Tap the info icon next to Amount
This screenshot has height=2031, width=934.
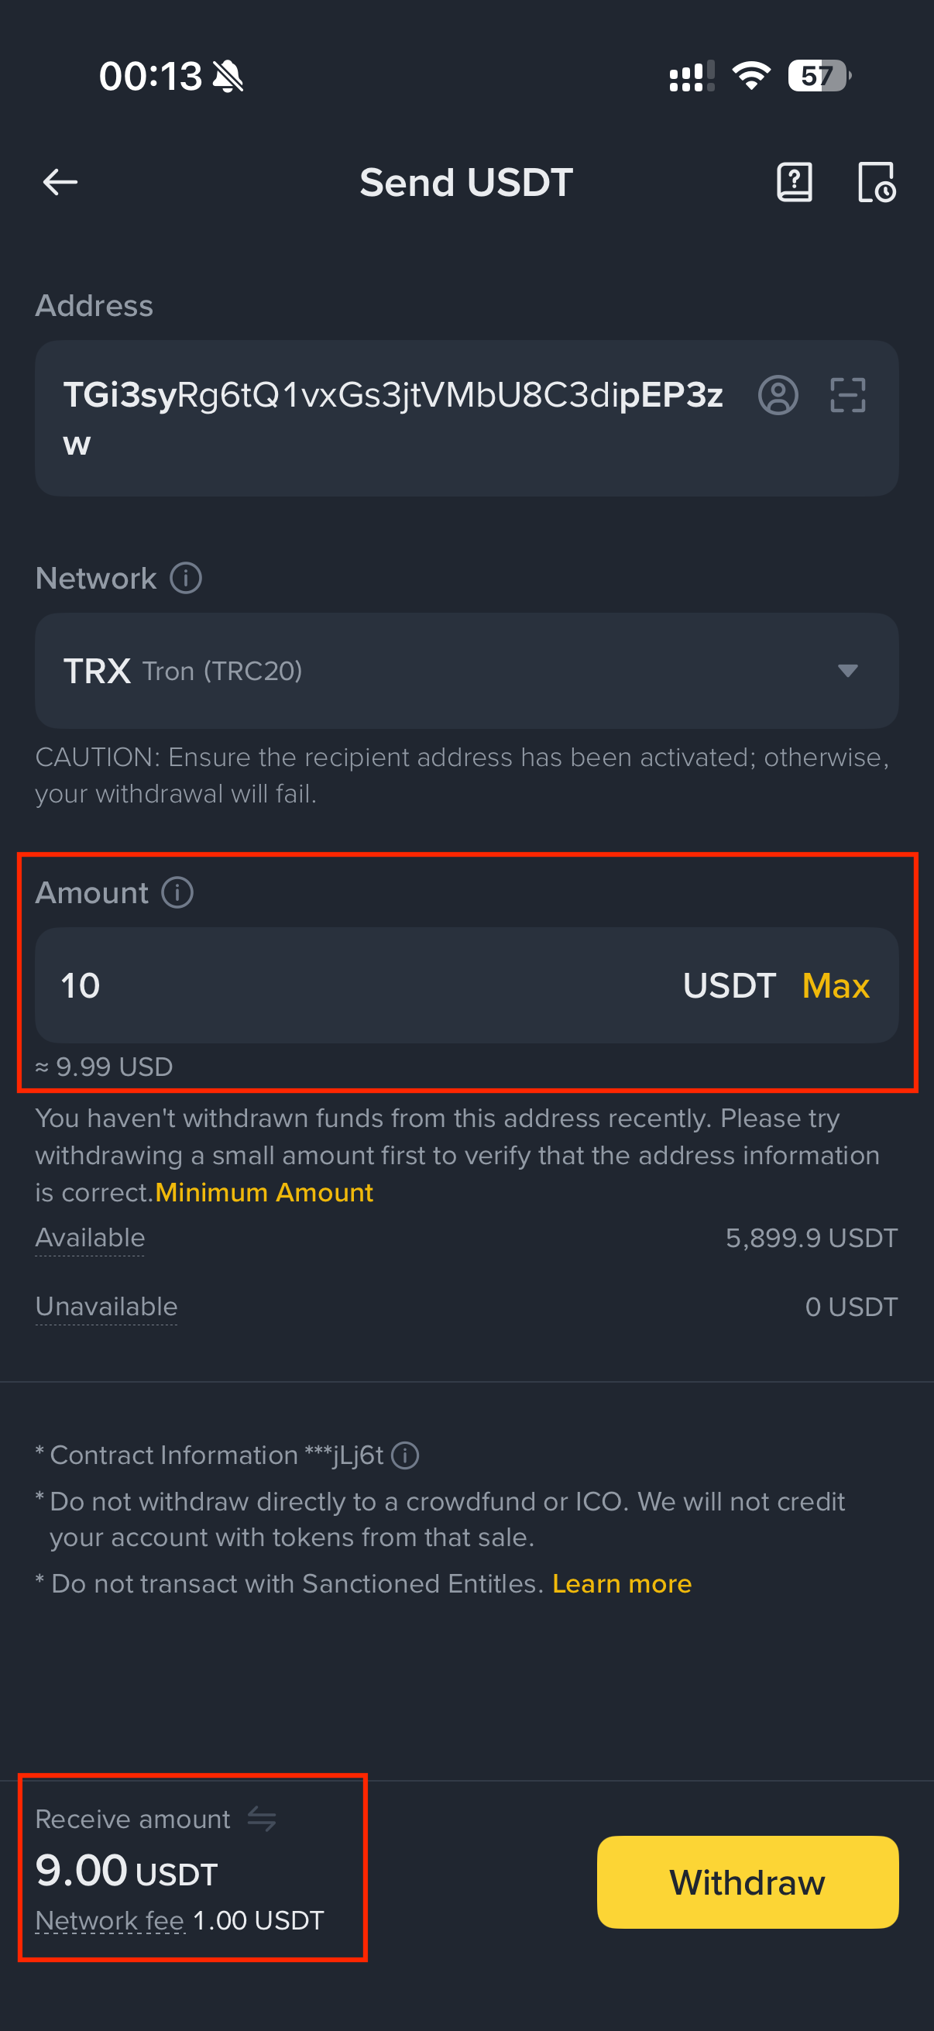(x=177, y=893)
